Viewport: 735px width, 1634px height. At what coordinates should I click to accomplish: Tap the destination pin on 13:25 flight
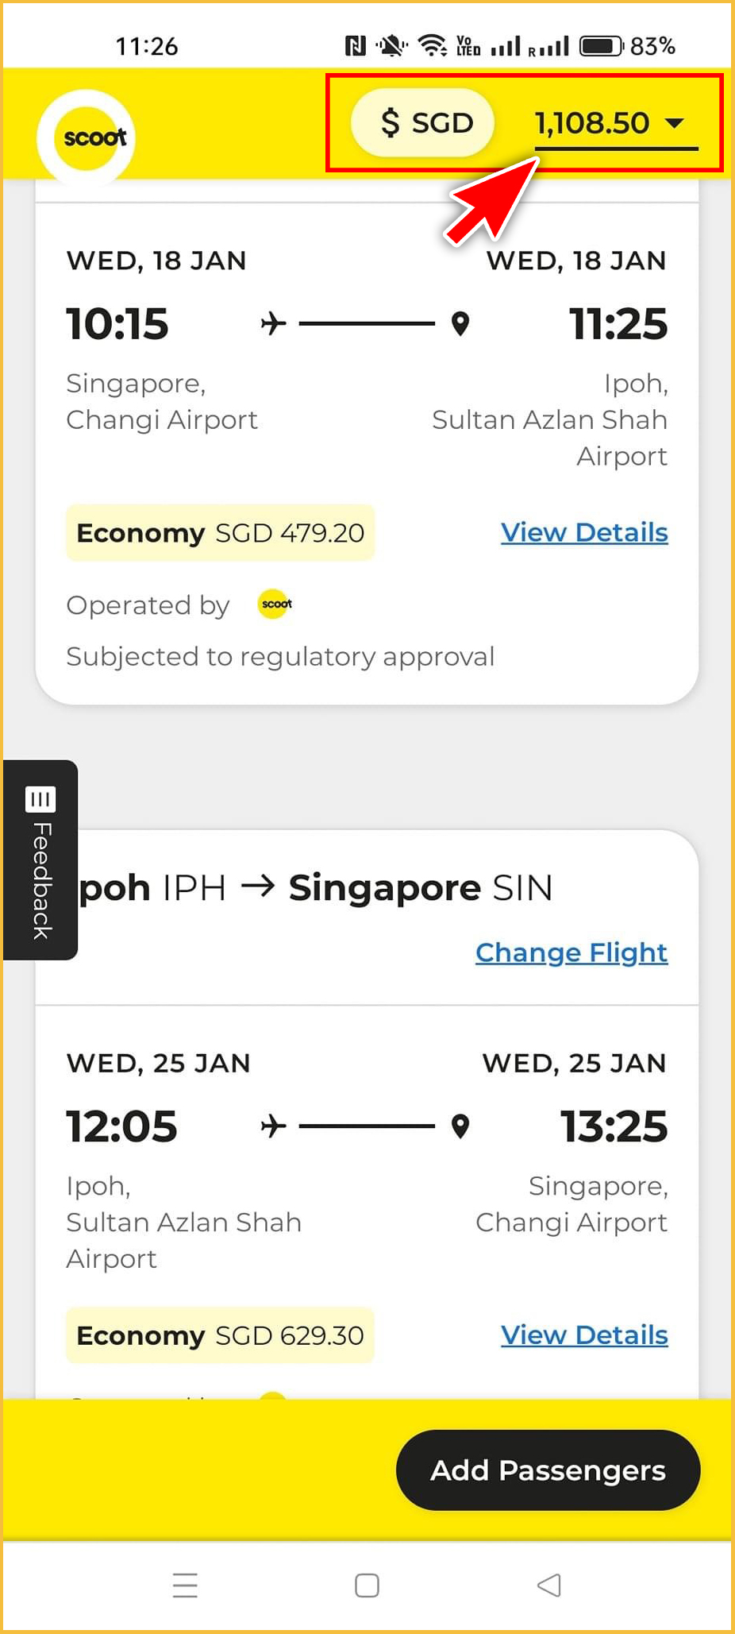pyautogui.click(x=460, y=1126)
